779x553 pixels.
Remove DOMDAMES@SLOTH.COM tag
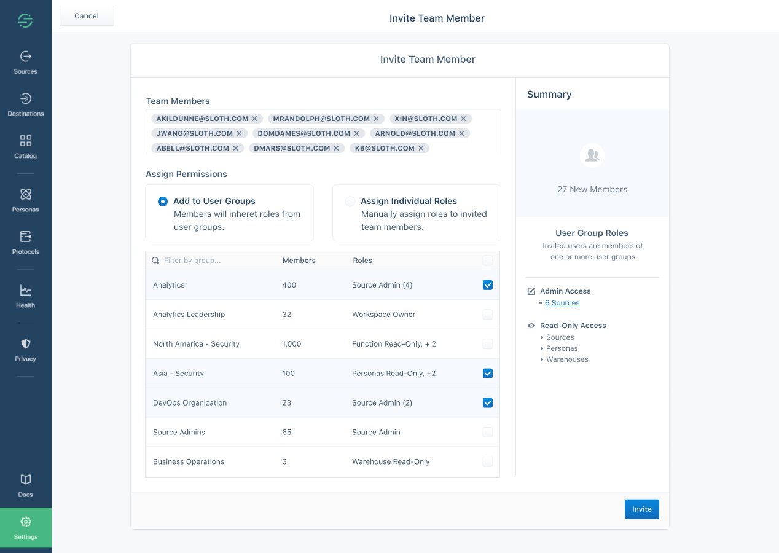356,133
